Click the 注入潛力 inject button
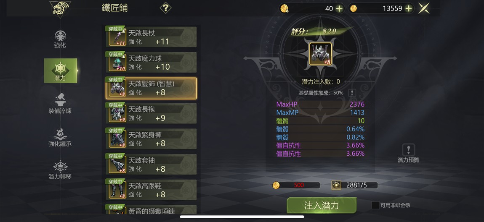484x222 pixels. point(322,205)
